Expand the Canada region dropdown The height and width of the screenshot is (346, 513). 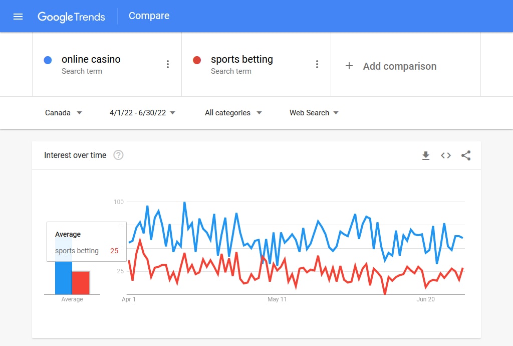(x=64, y=113)
